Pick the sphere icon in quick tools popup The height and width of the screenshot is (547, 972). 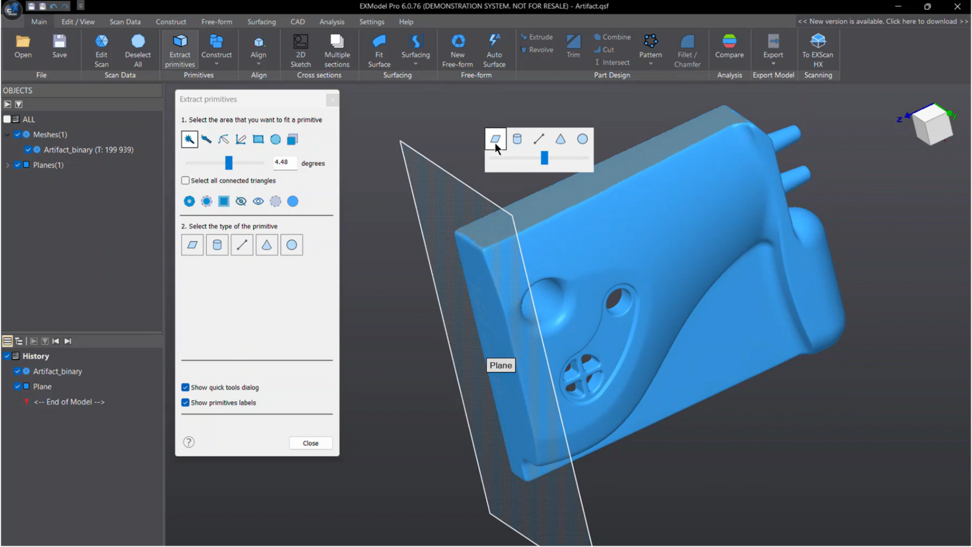[x=582, y=139]
